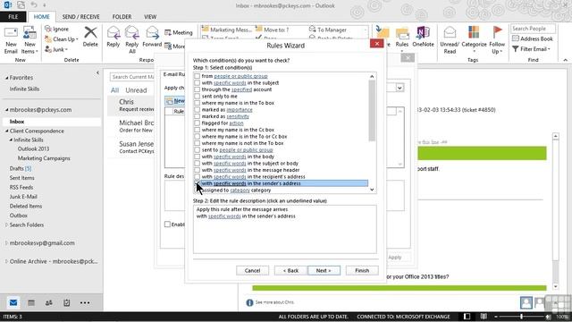
Task: Collapse the Client Correspondence folder
Action: click(6, 131)
